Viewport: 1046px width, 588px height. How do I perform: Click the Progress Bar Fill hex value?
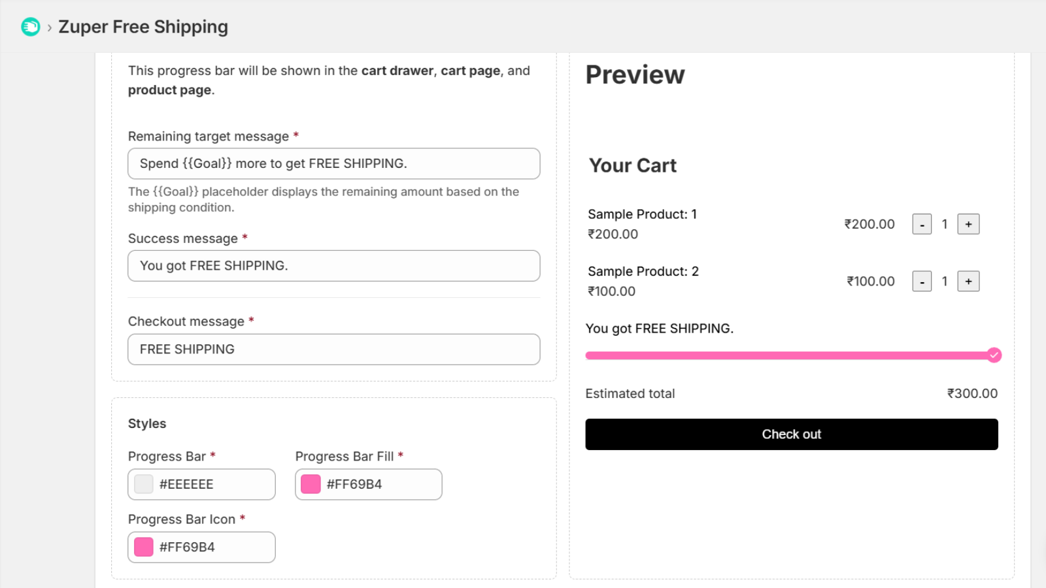tap(354, 484)
